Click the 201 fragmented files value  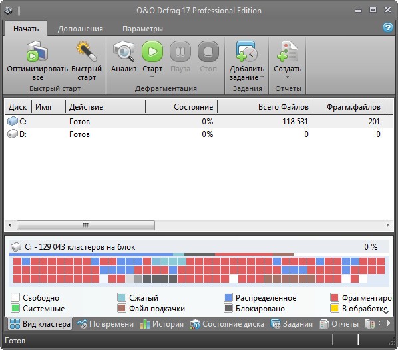375,122
